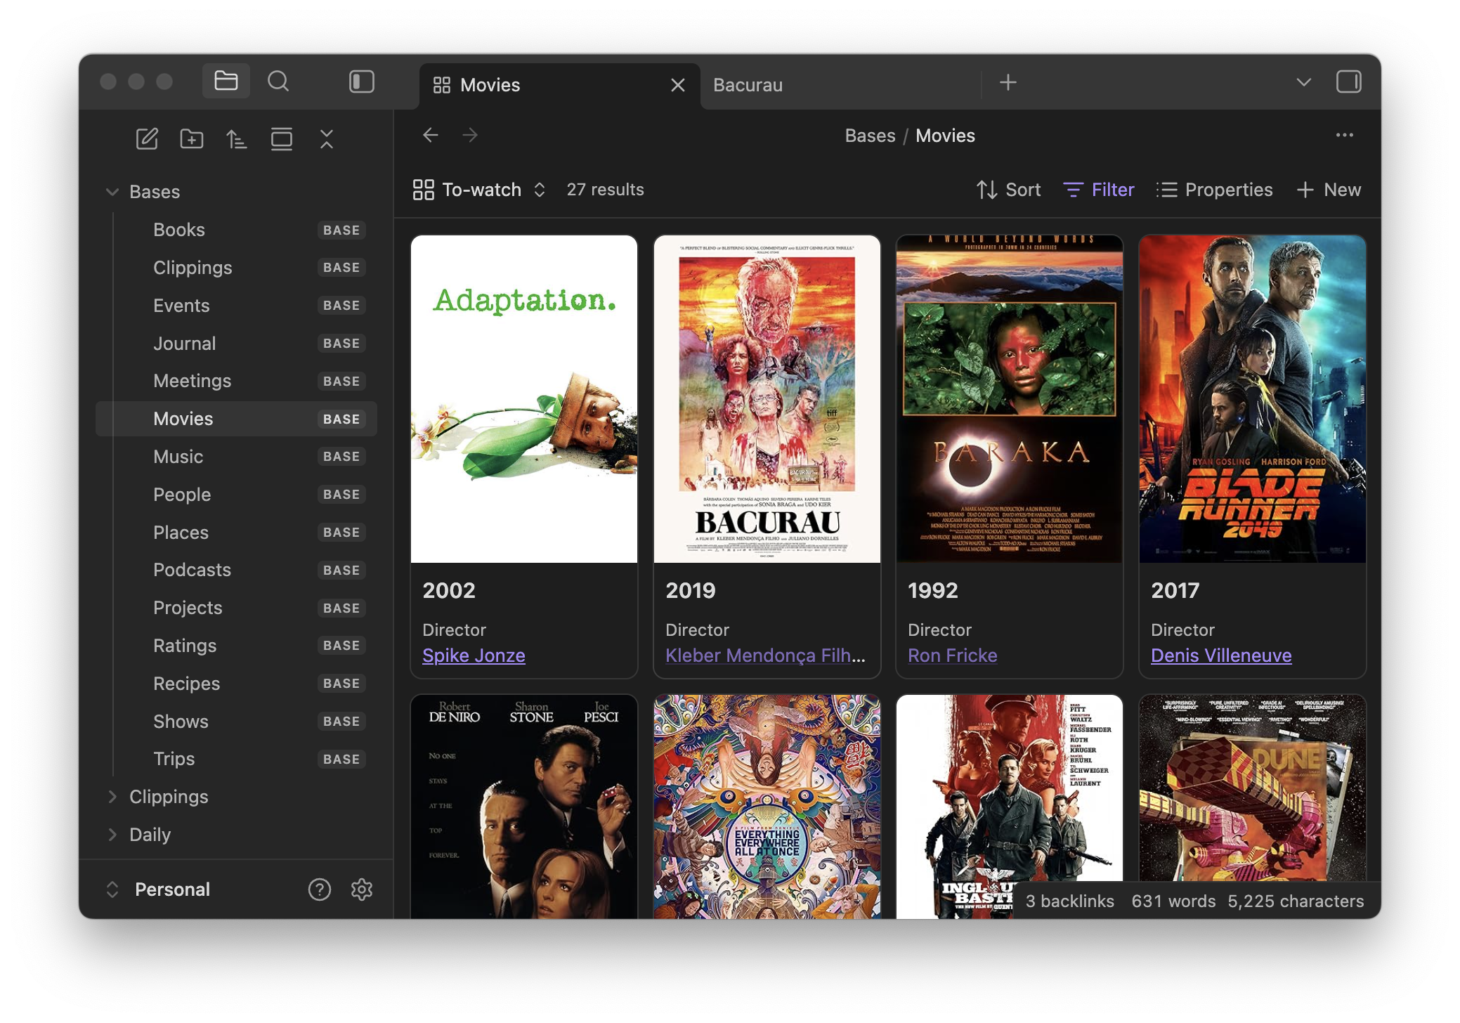The height and width of the screenshot is (1023, 1460).
Task: Open the Personal vault switcher
Action: pos(171,890)
